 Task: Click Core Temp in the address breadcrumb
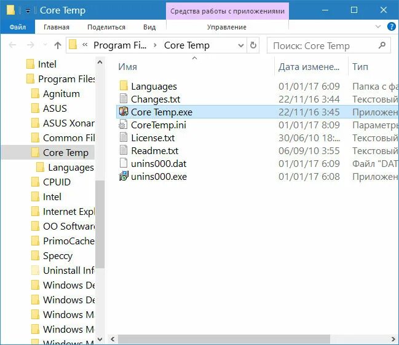point(187,45)
